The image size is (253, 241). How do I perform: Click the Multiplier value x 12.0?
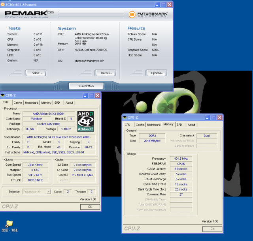pos(35,170)
